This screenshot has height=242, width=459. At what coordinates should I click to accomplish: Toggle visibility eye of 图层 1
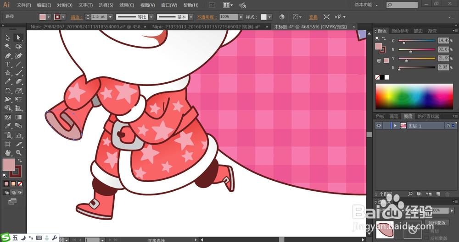point(379,125)
